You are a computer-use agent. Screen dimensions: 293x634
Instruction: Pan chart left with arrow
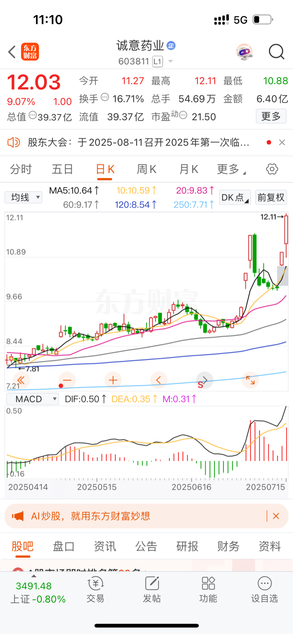pyautogui.click(x=159, y=380)
